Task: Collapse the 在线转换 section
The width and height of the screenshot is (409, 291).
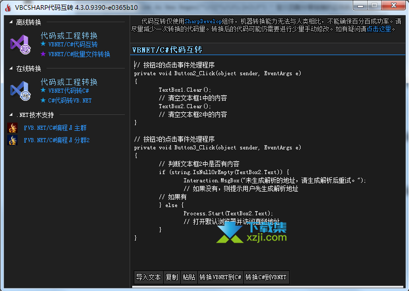Action: (11, 69)
